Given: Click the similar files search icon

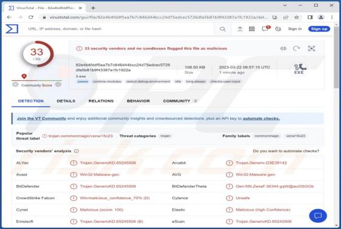Looking at the screenshot, I should tap(283, 48).
